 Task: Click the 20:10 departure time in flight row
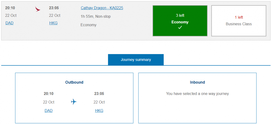10,8
